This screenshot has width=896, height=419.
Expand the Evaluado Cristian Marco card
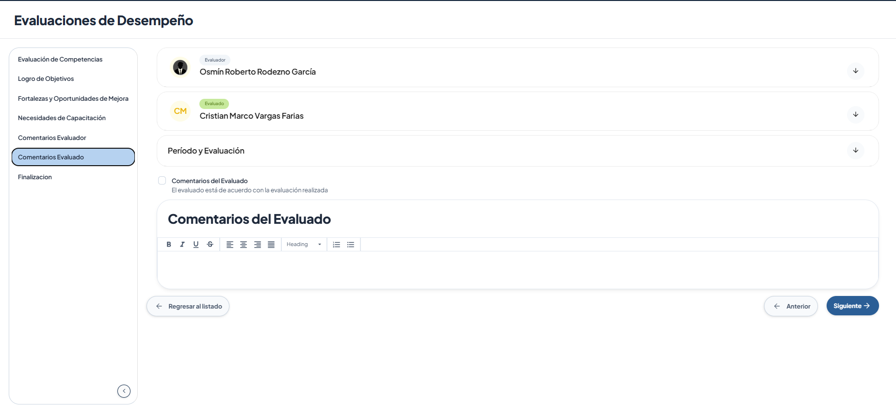pos(856,114)
